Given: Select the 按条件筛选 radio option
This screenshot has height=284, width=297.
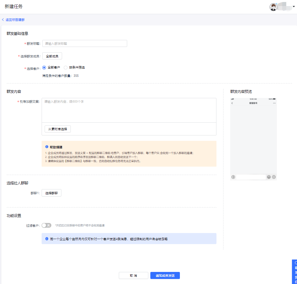Looking at the screenshot, I should pos(66,67).
